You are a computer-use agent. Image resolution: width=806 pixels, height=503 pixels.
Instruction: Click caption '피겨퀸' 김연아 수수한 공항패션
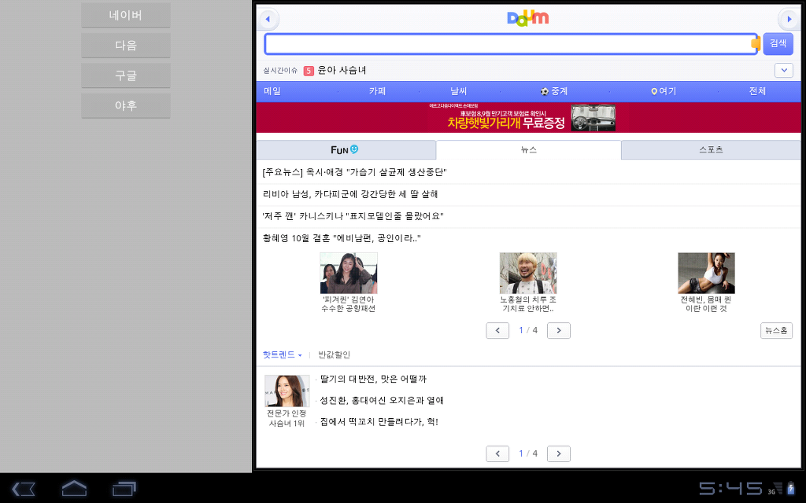click(x=349, y=304)
